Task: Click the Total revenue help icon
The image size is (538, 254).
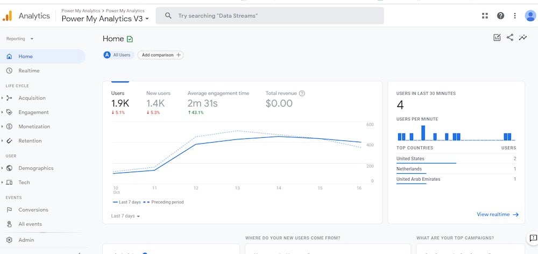Action: pos(302,93)
